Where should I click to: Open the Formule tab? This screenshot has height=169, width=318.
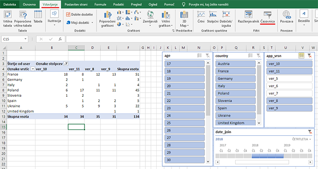pyautogui.click(x=100, y=4)
